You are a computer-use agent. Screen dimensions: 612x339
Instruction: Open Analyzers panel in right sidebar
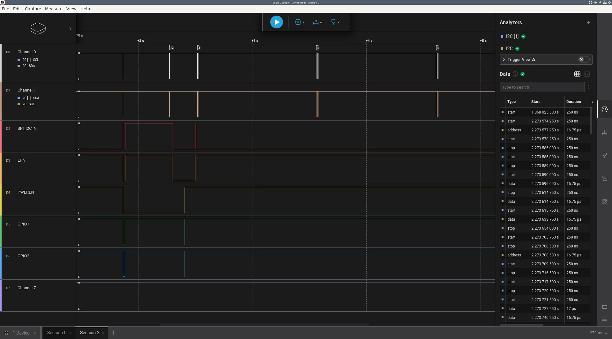point(604,109)
